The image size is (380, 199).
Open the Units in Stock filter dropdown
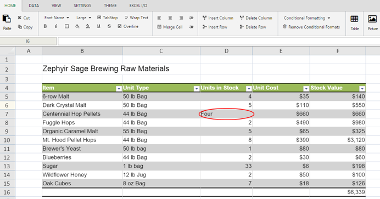point(249,89)
